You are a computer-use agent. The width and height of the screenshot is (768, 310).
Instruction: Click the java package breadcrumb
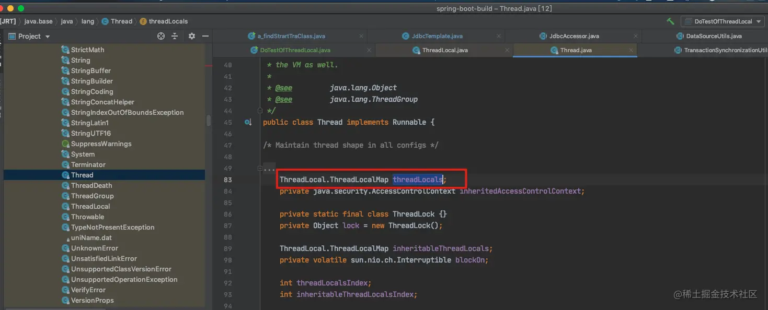(67, 21)
